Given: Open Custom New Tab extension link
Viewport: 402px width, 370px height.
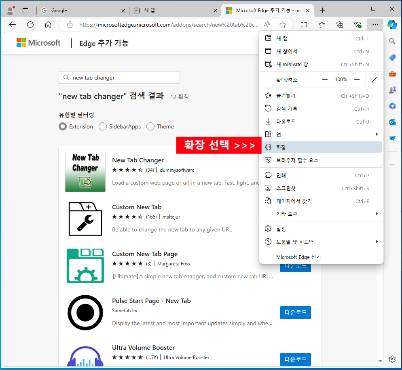Looking at the screenshot, I should [137, 207].
